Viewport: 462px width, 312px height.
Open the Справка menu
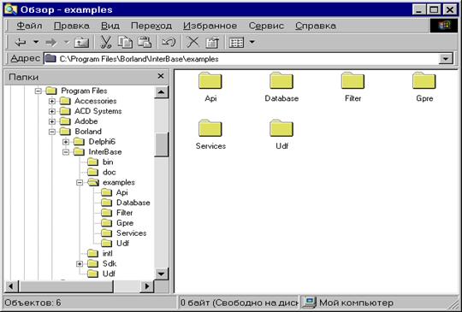click(316, 26)
